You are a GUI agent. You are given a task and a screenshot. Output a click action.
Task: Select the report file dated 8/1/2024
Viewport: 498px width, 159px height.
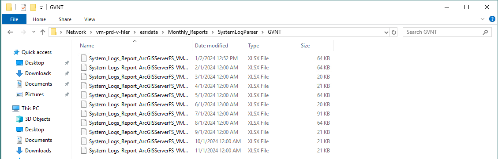(206, 123)
